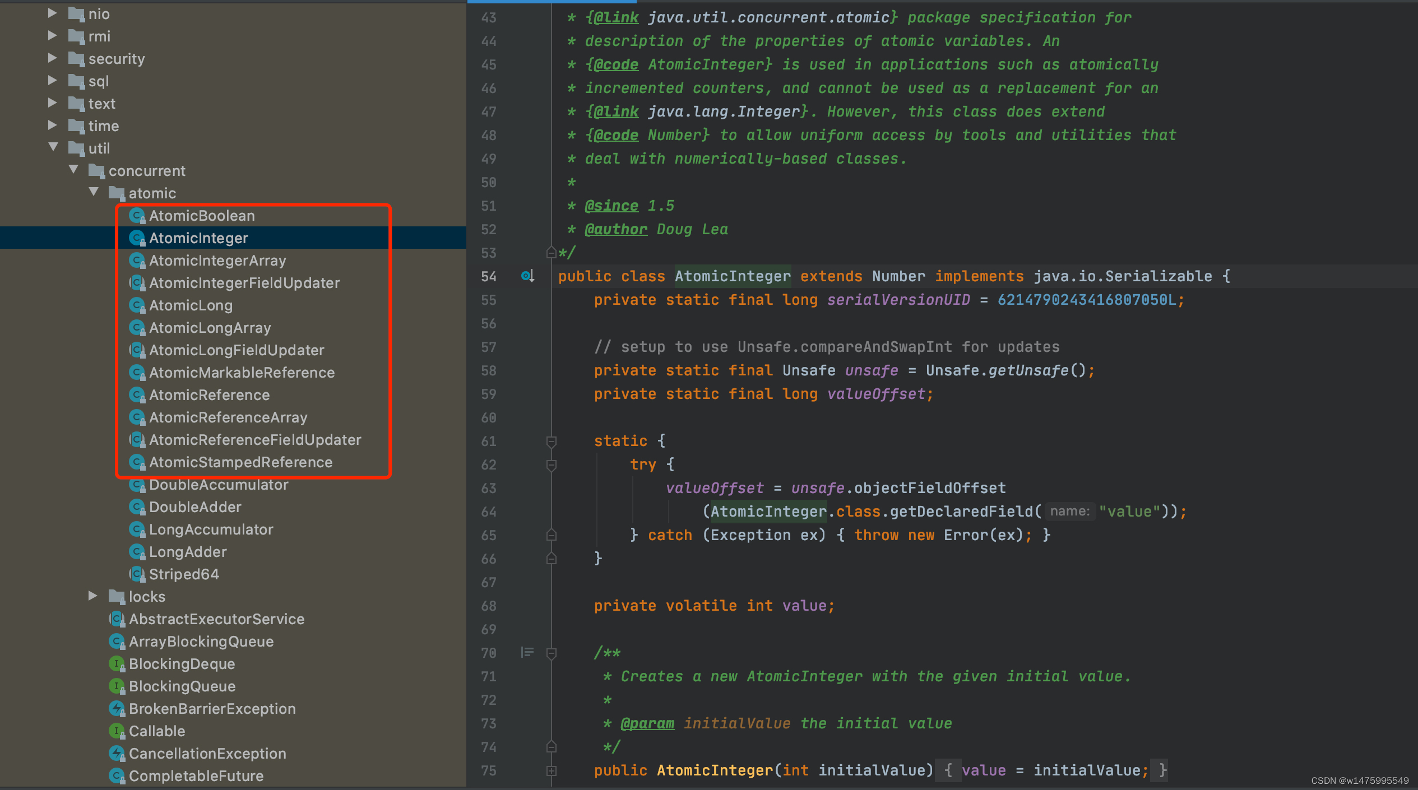Expand the locks folder
Image resolution: width=1418 pixels, height=790 pixels.
click(93, 596)
